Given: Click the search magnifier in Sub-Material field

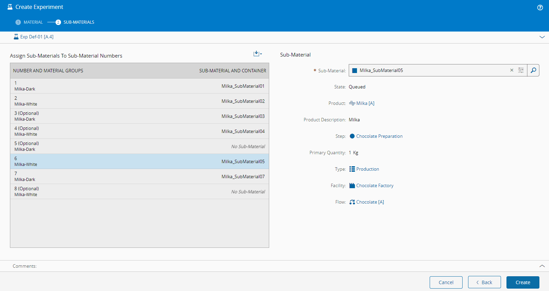Looking at the screenshot, I should coord(533,70).
